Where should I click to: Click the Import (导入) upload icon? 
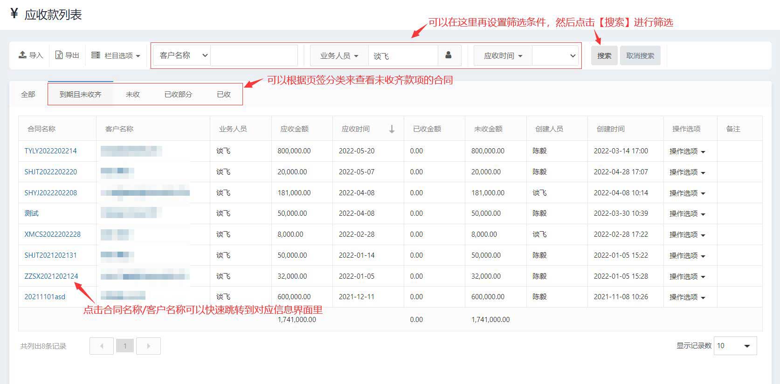tap(22, 55)
